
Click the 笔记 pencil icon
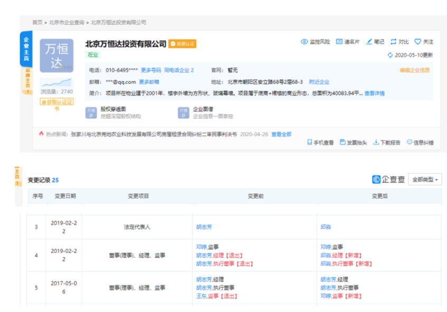(369, 42)
